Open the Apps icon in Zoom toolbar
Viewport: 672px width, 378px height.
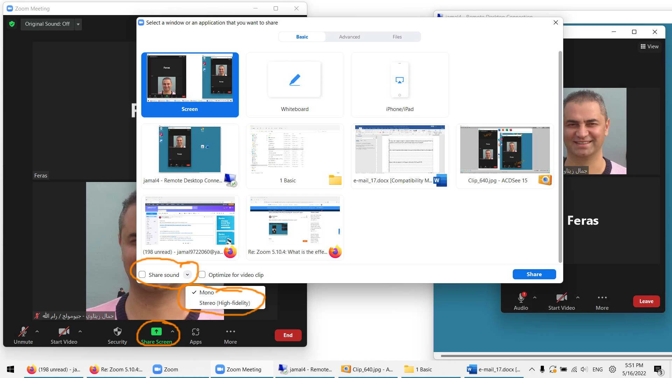coord(195,331)
